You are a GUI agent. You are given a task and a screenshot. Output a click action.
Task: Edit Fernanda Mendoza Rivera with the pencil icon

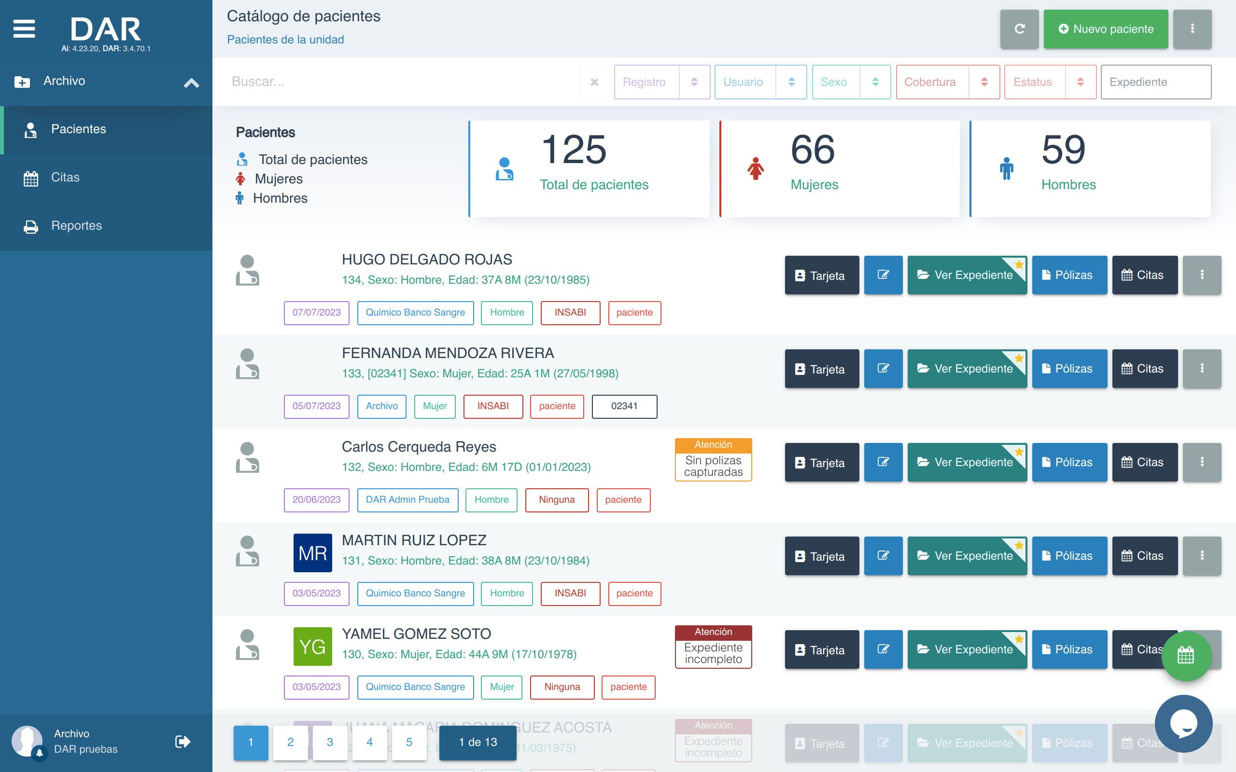pos(883,368)
